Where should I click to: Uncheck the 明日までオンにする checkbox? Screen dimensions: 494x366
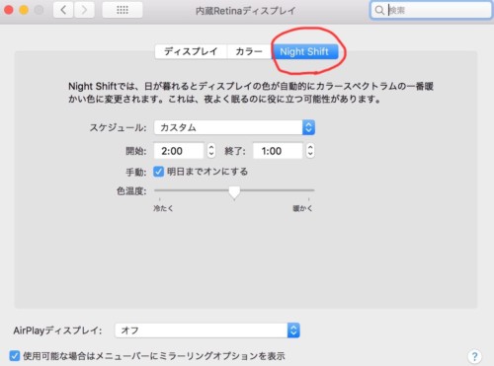point(158,172)
